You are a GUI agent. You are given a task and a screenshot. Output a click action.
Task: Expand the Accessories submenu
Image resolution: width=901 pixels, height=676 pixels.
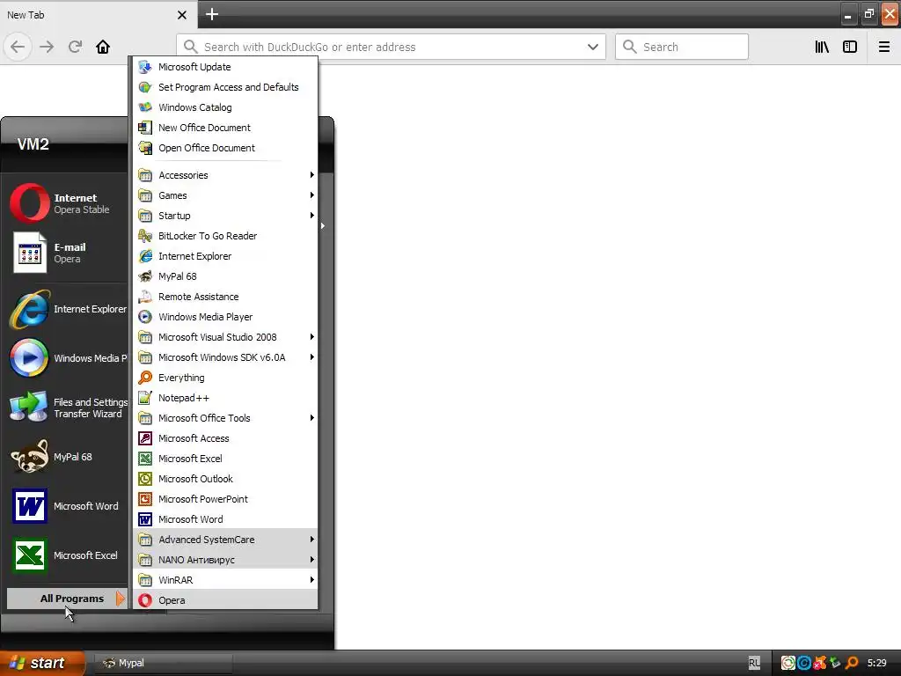coord(225,175)
